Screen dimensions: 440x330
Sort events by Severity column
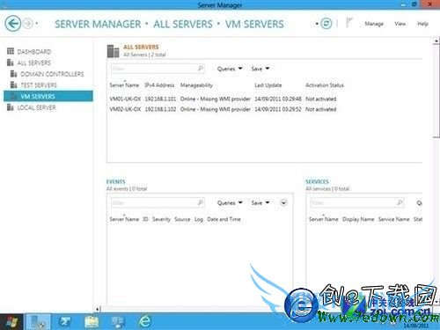coord(161,219)
